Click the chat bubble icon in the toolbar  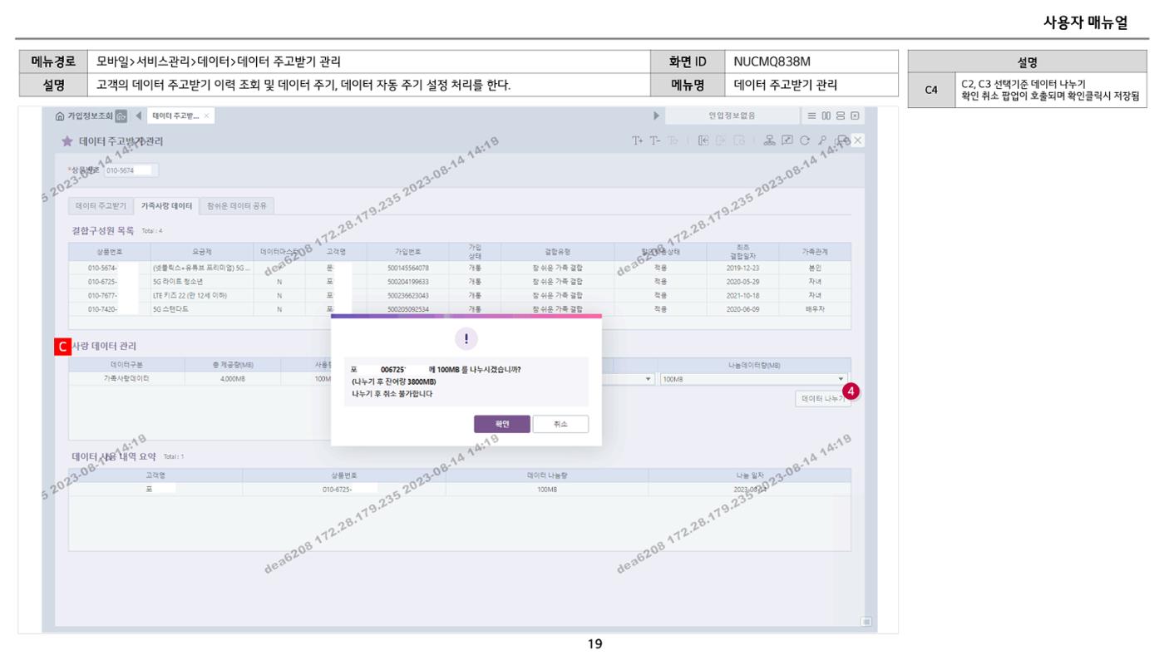841,140
